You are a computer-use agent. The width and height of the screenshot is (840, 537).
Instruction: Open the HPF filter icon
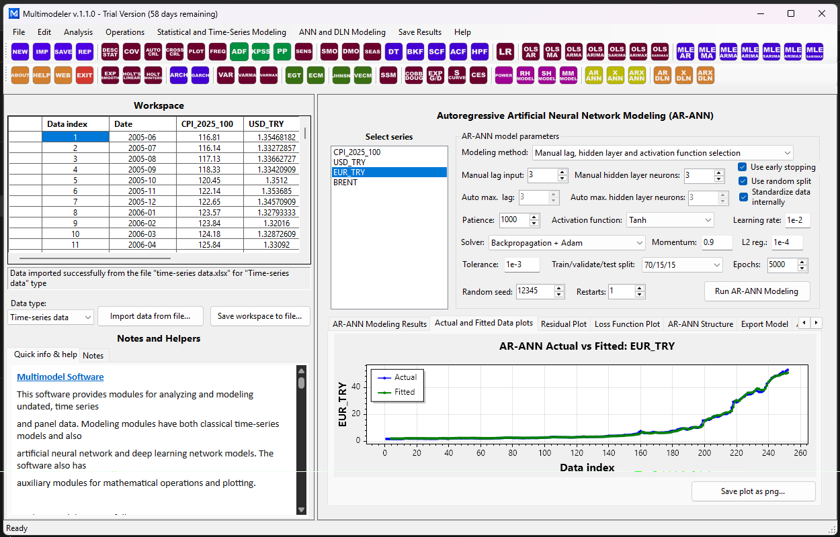point(480,52)
